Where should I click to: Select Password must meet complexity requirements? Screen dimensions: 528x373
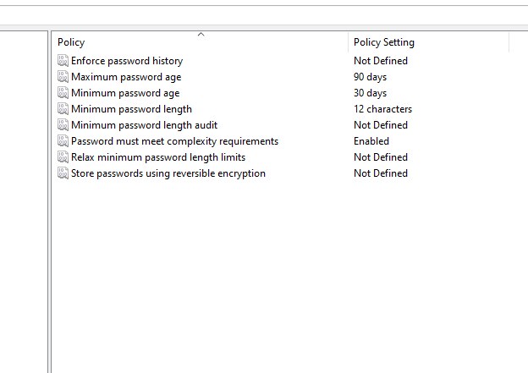pyautogui.click(x=175, y=141)
